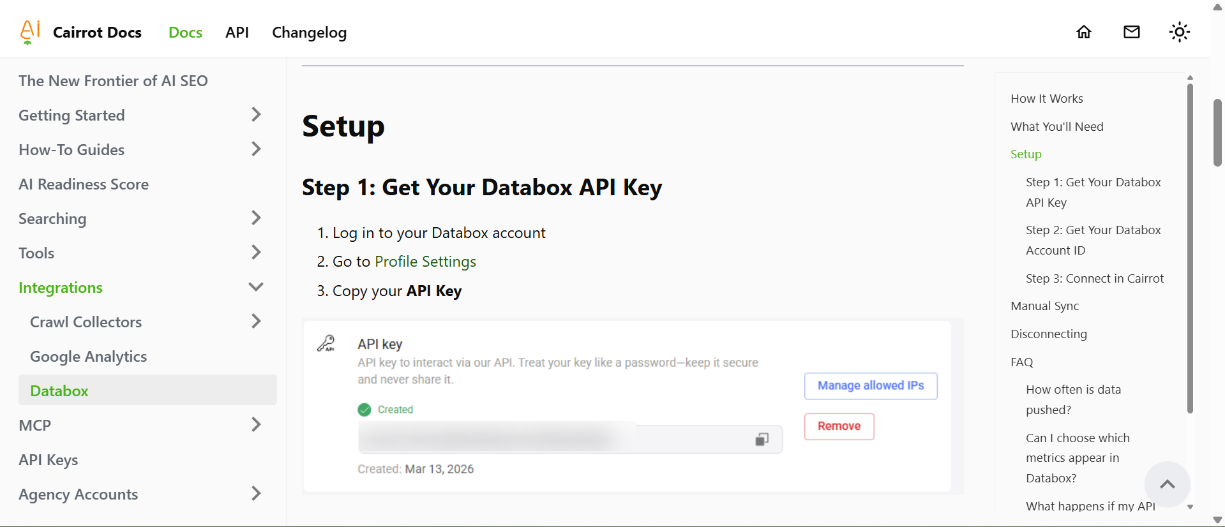Screen dimensions: 1225x527
Task: Open the mail envelope icon
Action: tap(1132, 32)
